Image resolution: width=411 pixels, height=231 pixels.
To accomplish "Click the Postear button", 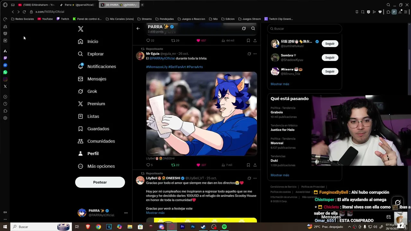I will 100,182.
